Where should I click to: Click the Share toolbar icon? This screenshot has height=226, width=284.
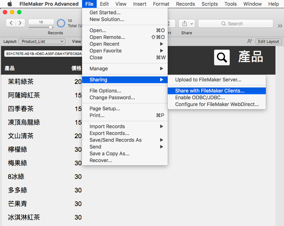[x=184, y=24]
